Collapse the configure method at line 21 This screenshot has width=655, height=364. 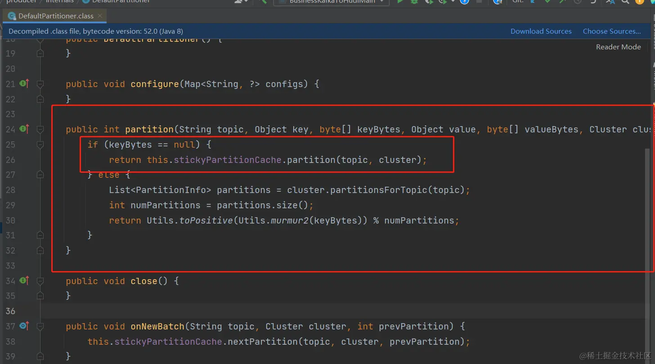click(40, 84)
